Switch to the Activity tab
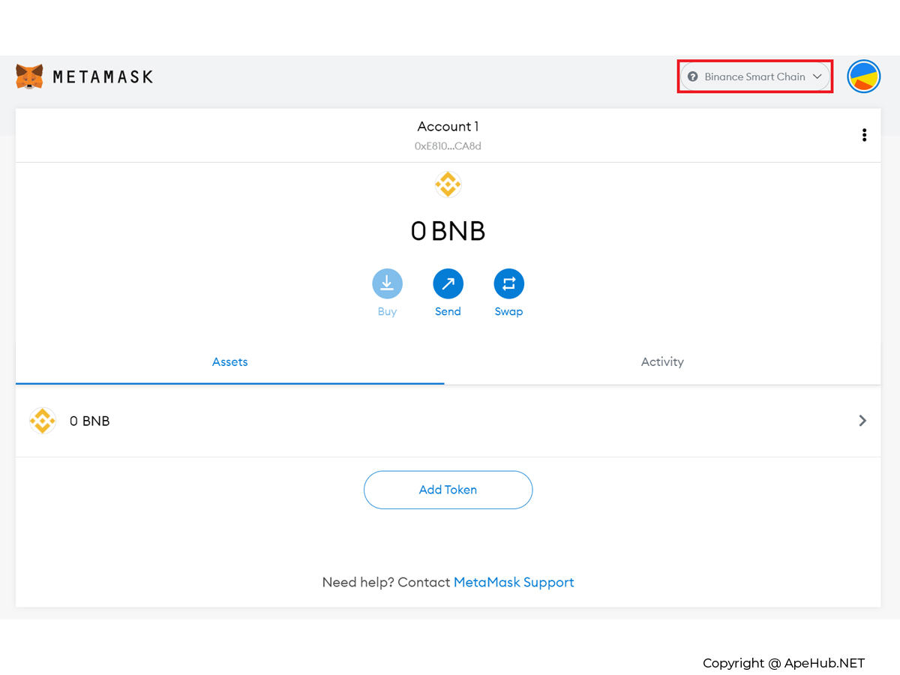The height and width of the screenshot is (675, 900). click(662, 361)
